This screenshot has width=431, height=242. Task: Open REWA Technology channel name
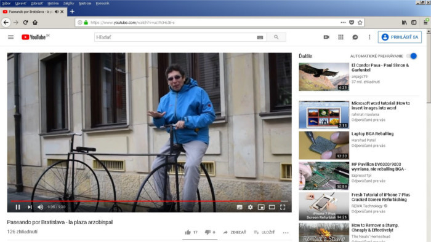(x=367, y=206)
